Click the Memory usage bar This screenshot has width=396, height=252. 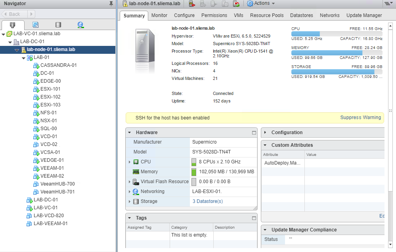[337, 53]
